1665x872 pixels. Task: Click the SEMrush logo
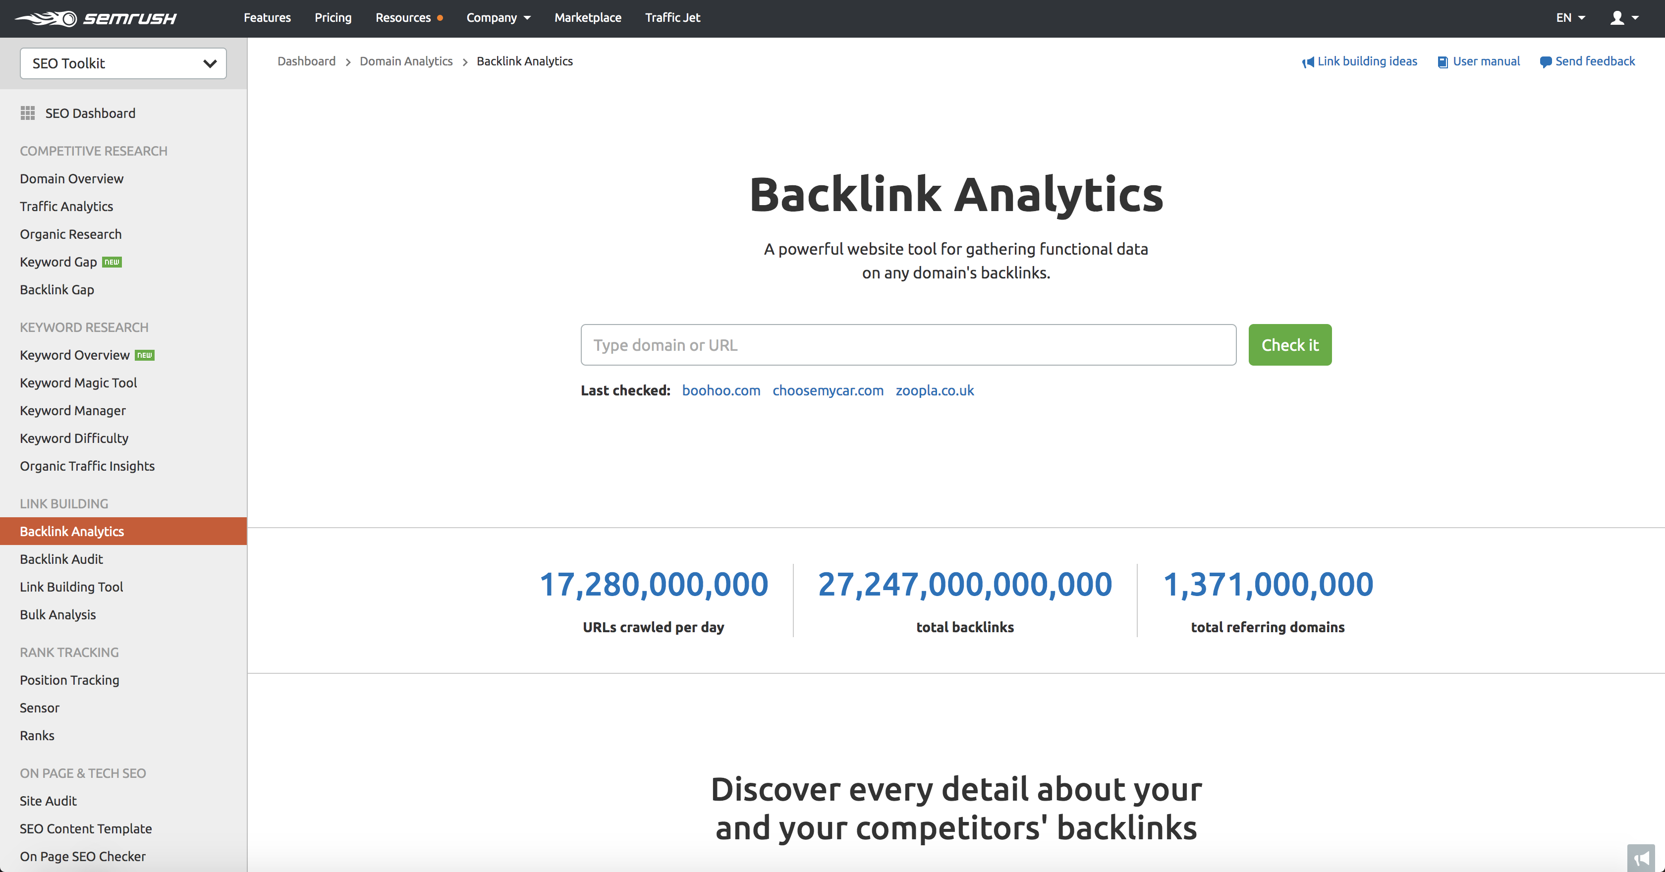96,18
